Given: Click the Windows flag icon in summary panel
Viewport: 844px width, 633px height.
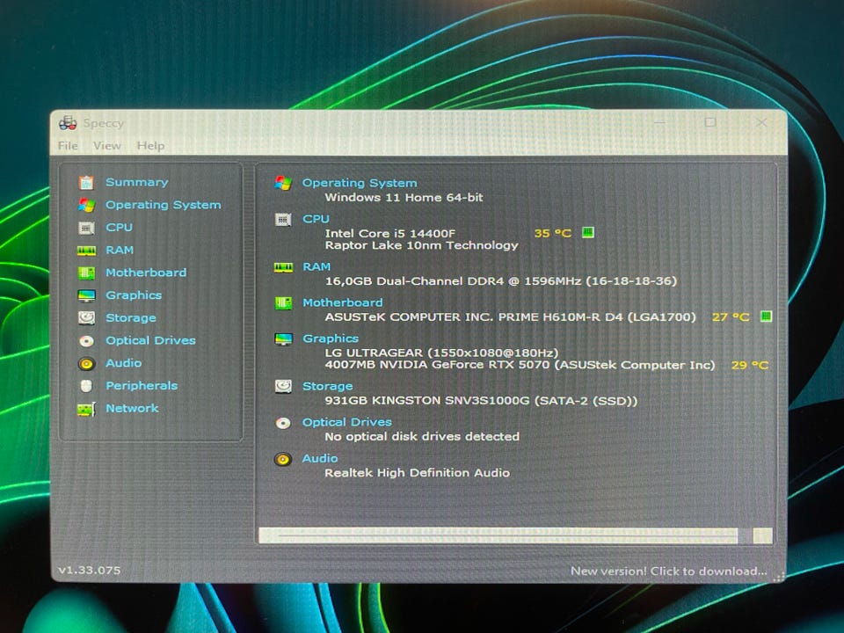Looking at the screenshot, I should [283, 183].
